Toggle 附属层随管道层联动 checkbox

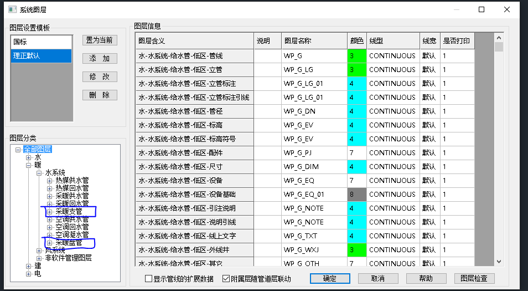[226, 279]
